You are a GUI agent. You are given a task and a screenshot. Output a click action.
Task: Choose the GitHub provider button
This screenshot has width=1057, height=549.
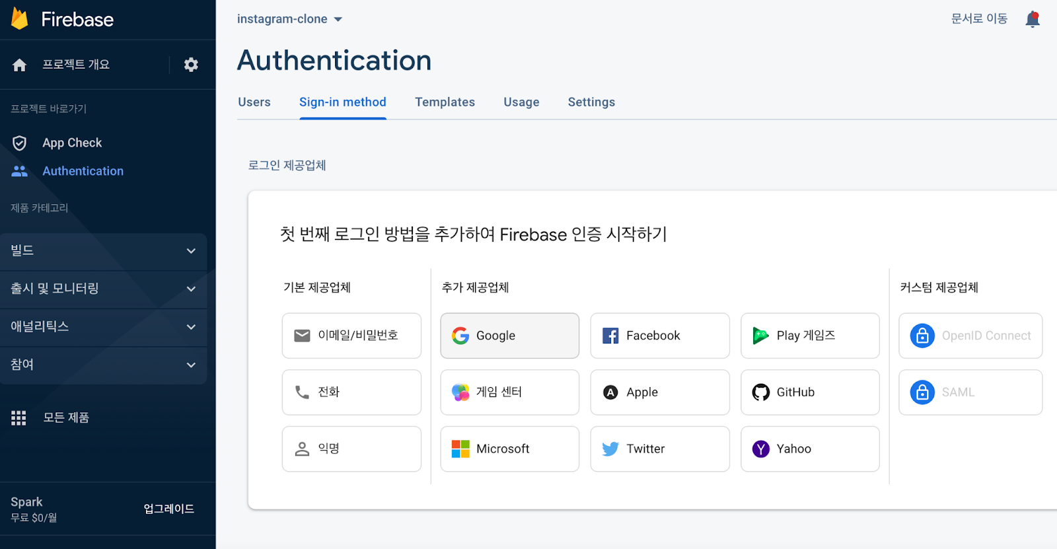click(810, 392)
